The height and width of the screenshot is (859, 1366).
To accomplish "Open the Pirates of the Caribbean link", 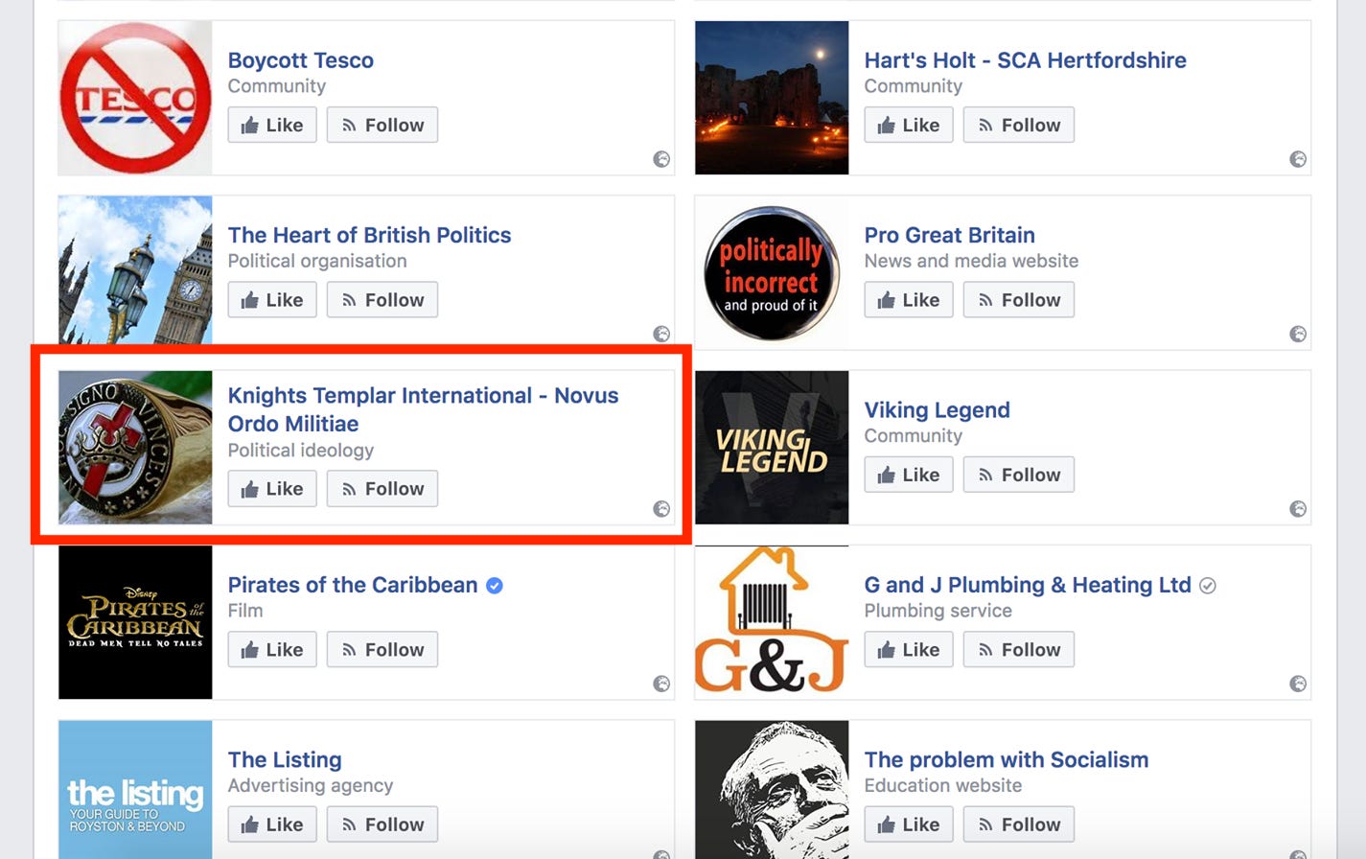I will click(x=353, y=585).
